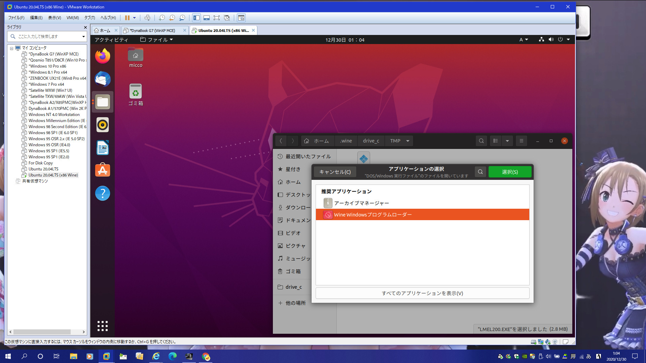The height and width of the screenshot is (363, 646).
Task: Open the 編集(E) menu
Action: 36,18
